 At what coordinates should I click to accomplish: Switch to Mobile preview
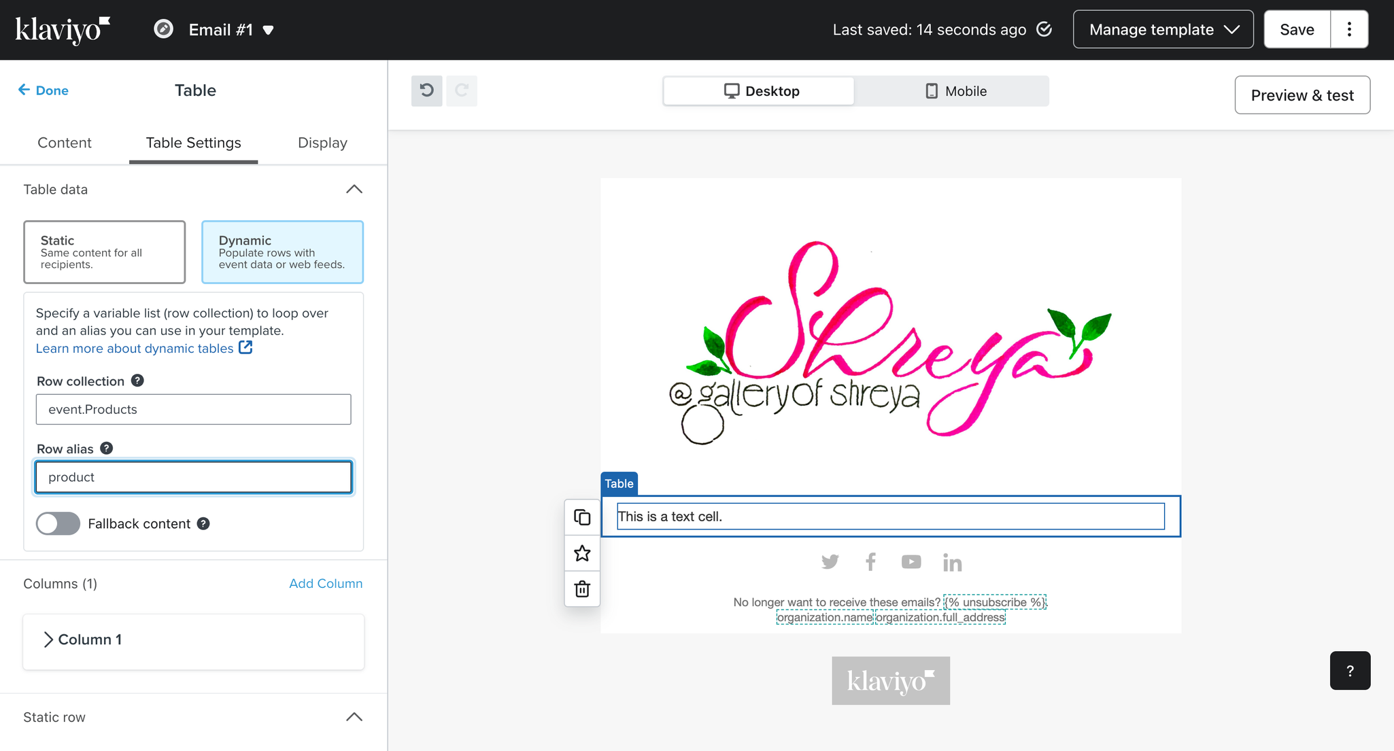[955, 91]
